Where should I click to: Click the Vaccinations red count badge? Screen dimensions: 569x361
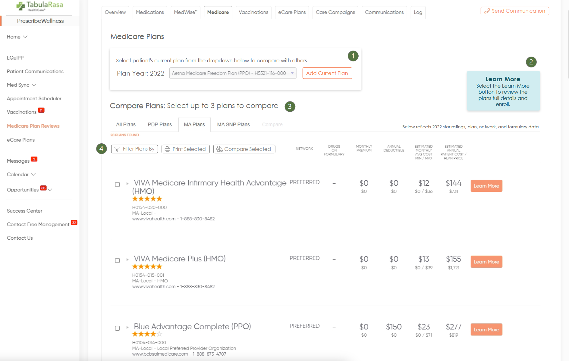[x=41, y=110]
